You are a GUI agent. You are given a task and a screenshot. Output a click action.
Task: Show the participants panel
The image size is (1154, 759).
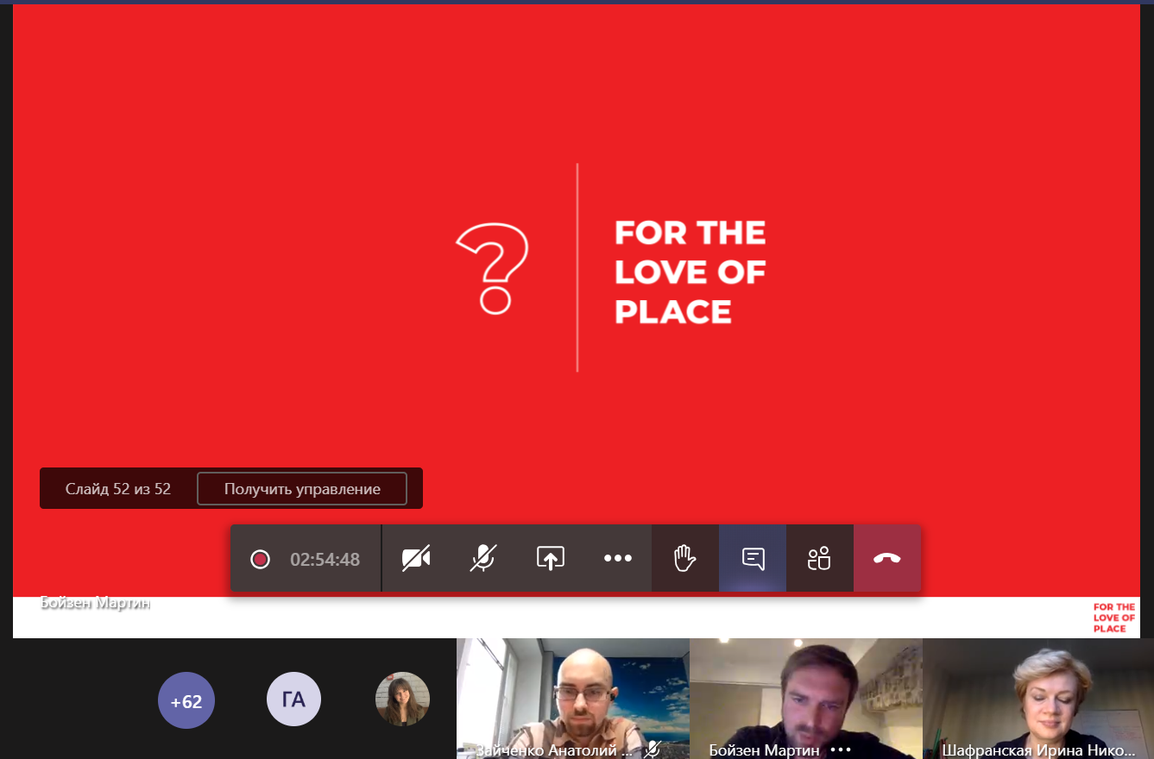click(819, 558)
